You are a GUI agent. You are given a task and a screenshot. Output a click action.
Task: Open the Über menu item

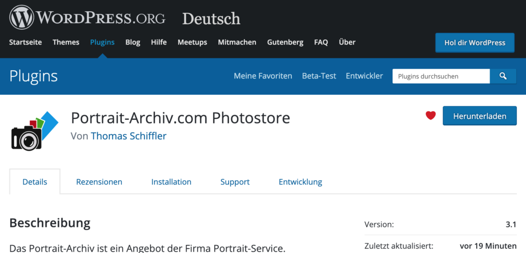[x=347, y=42]
